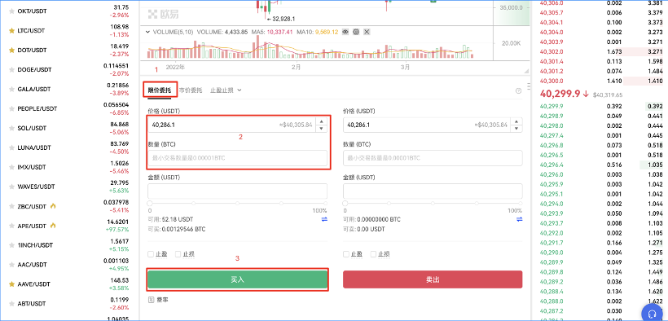Click the green 买入 button
The width and height of the screenshot is (668, 321).
click(x=238, y=279)
